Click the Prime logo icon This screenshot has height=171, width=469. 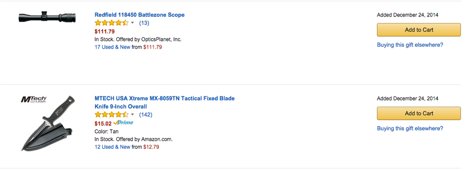coord(123,122)
